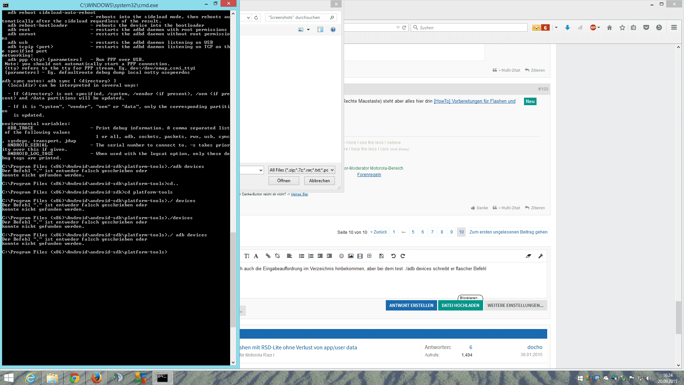Click the Pocket icon in Firefox toolbar
Screen dimensions: 684x385
click(x=646, y=27)
